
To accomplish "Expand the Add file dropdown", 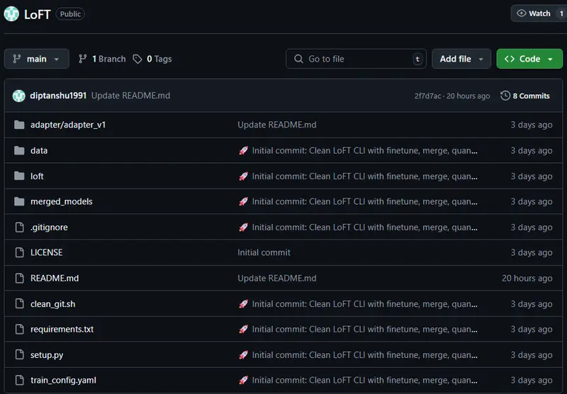I will (461, 59).
